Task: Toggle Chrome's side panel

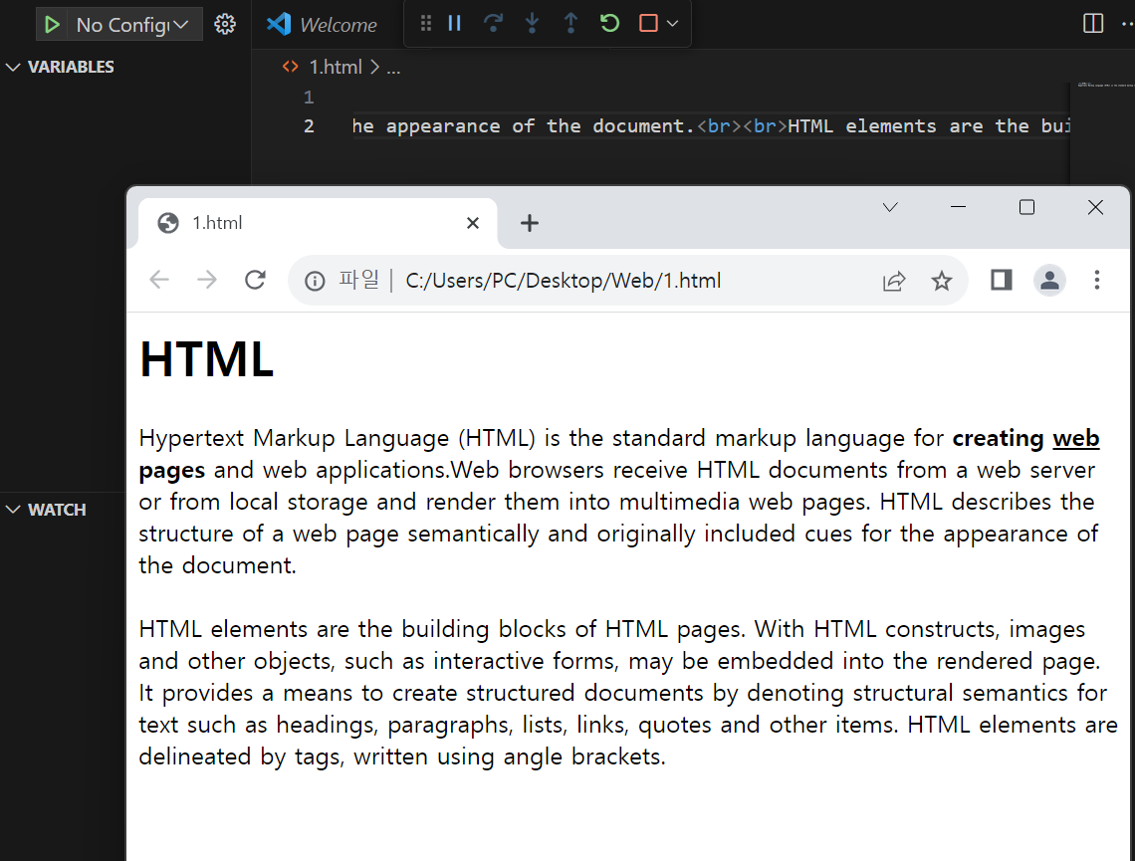Action: 1000,280
